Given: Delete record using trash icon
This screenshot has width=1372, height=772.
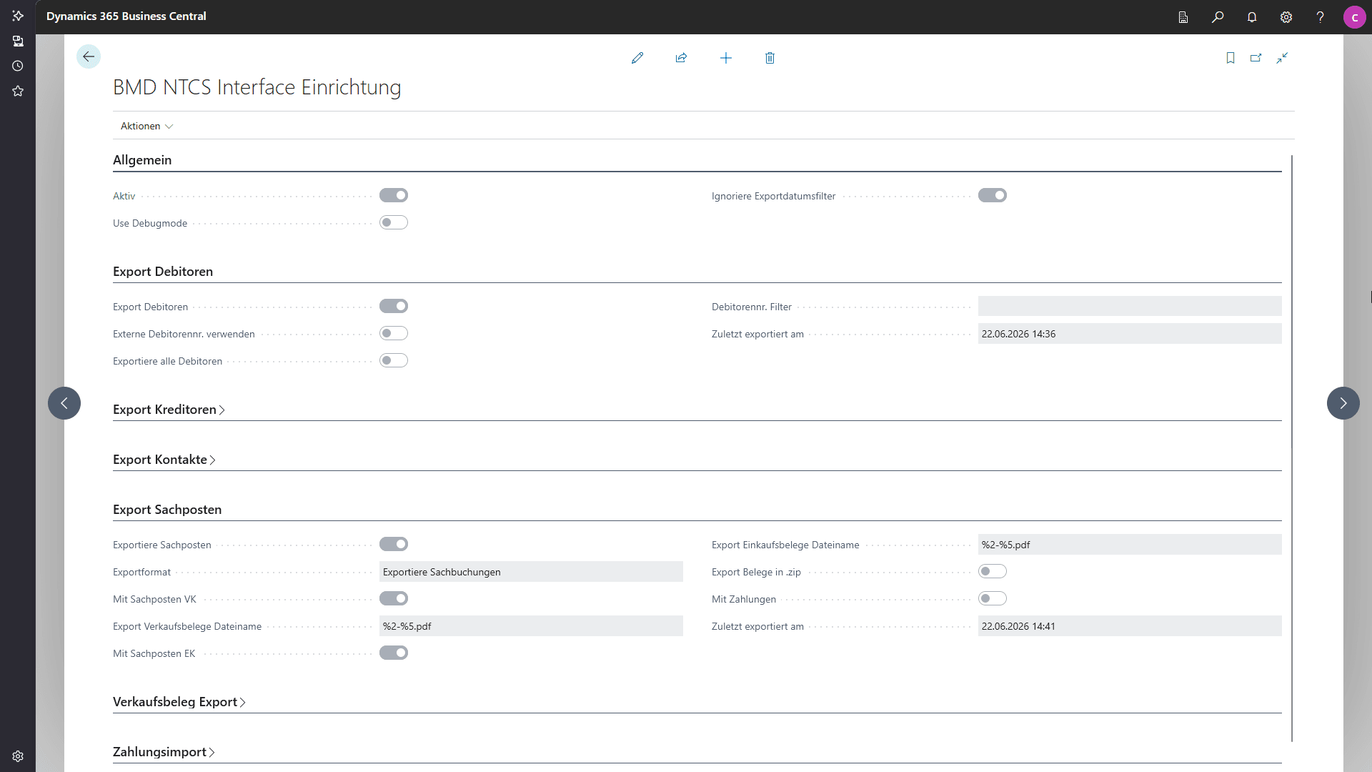Looking at the screenshot, I should (x=770, y=58).
